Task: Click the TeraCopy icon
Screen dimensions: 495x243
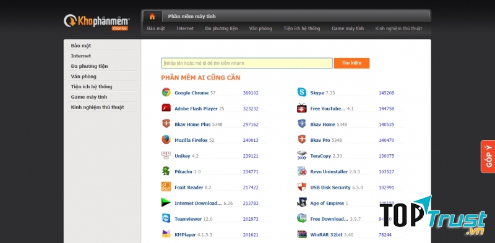Action: [x=302, y=155]
